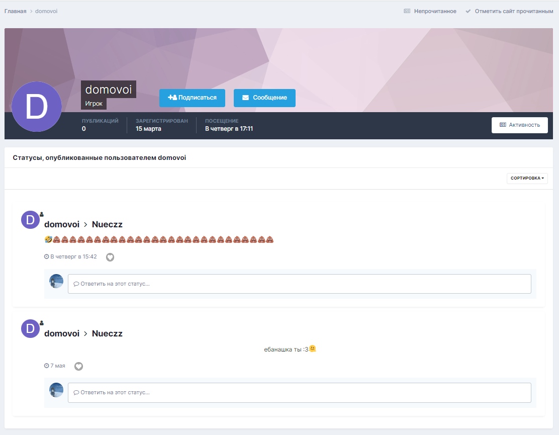Click domovoi avatar on second status

(x=30, y=329)
